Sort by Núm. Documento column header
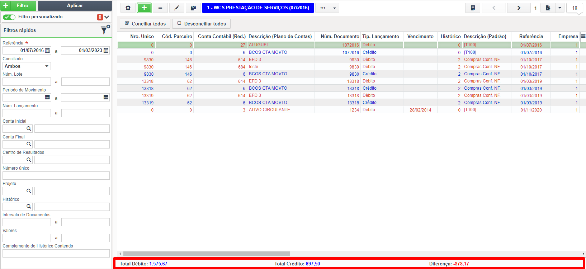The height and width of the screenshot is (269, 586). point(340,36)
